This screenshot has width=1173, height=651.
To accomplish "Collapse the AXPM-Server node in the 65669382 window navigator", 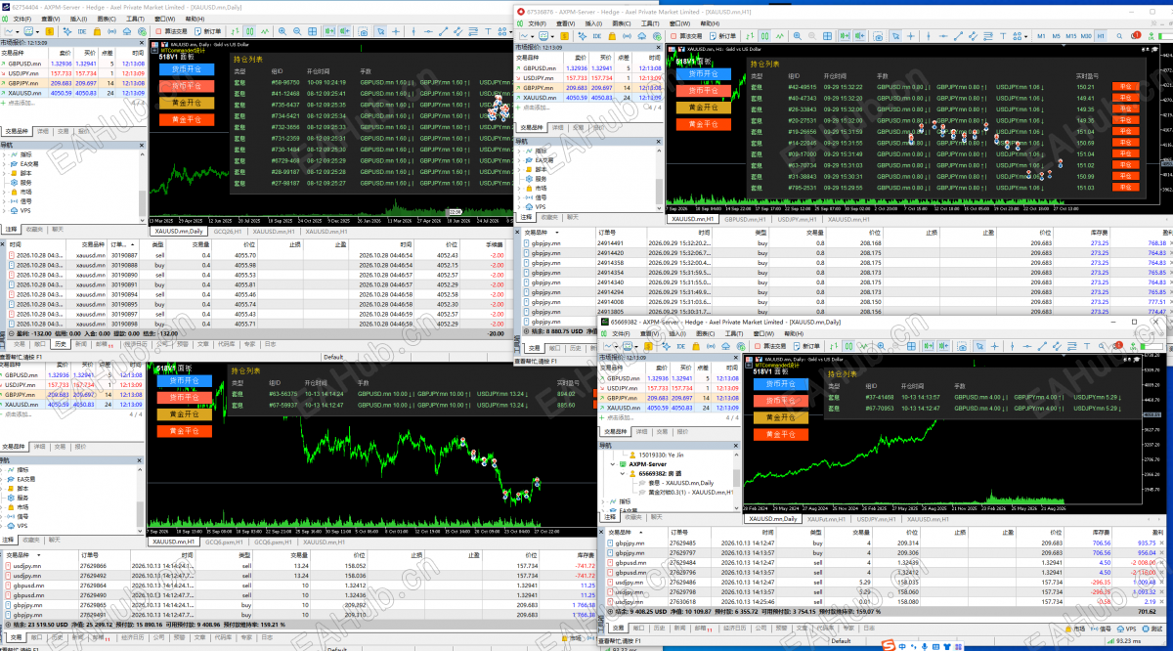I will (x=611, y=463).
